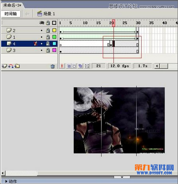Click the Center Frame icon
Screen dimensions: 178x184
(62, 66)
